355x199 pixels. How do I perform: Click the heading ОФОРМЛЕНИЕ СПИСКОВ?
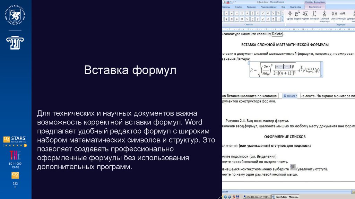click(x=285, y=137)
